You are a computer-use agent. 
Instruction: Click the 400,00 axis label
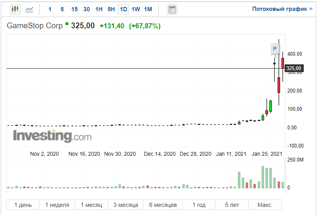click(x=294, y=54)
